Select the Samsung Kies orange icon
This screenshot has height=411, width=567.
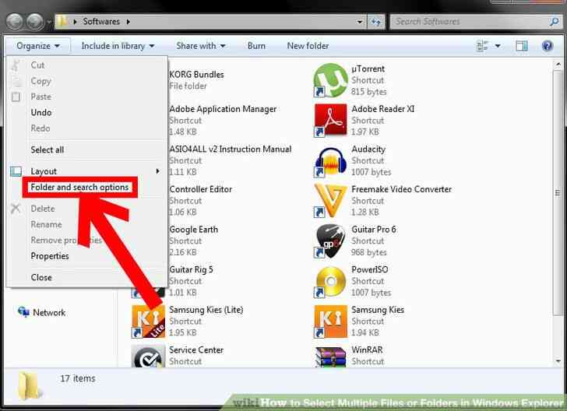coord(330,321)
